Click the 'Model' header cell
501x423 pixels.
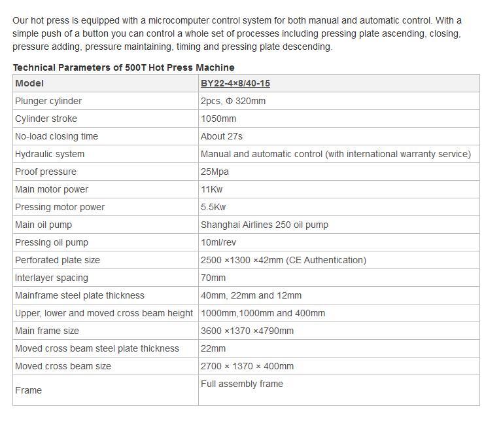[29, 83]
